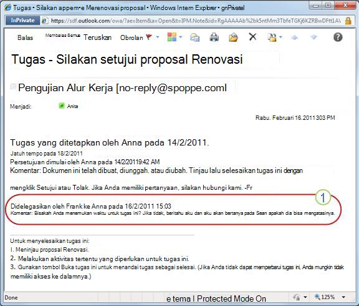Print the message with printer icon
The width and height of the screenshot is (359, 306).
(x=214, y=37)
